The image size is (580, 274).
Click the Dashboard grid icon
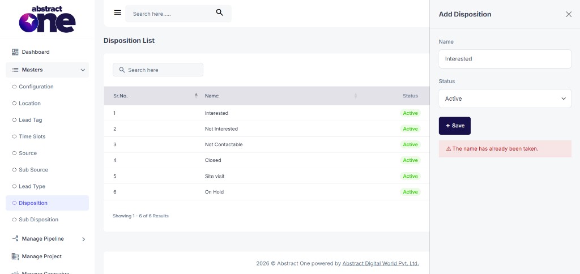point(15,52)
